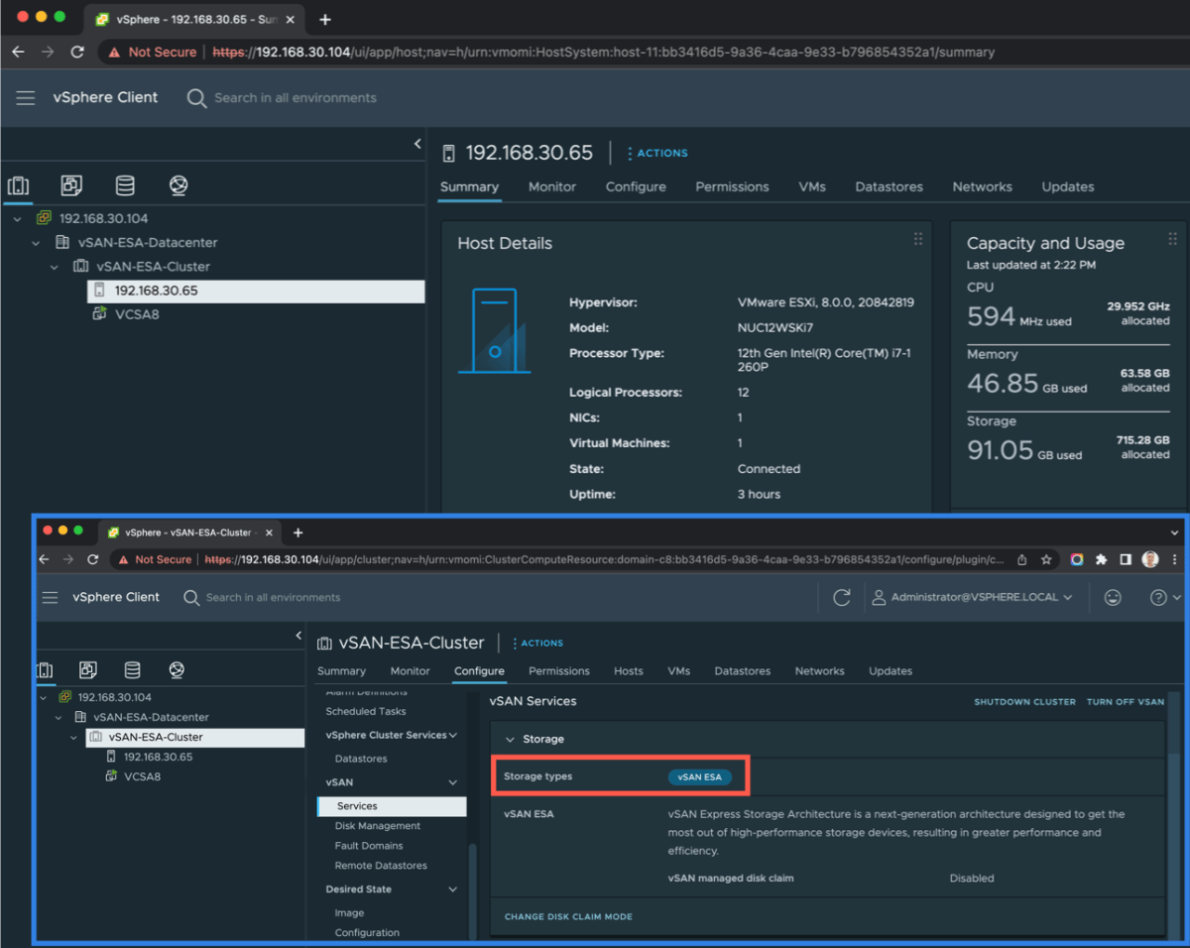Open Scheduled Tasks in the Configure menu
The height and width of the screenshot is (948, 1190).
point(366,711)
